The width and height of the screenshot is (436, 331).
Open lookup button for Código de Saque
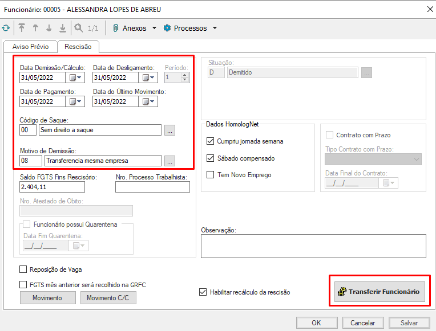pyautogui.click(x=169, y=130)
